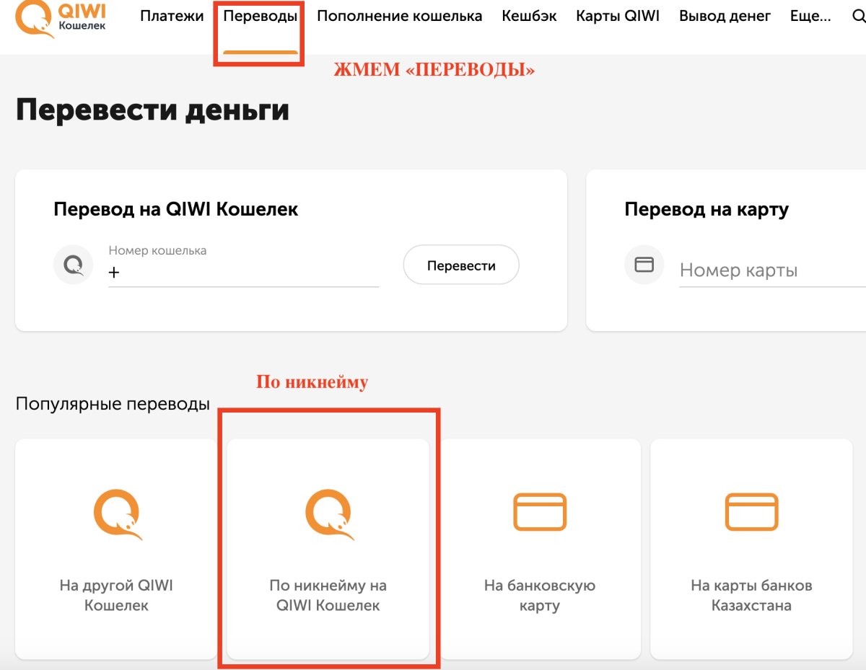Expand the Еще... menu

coord(810,16)
